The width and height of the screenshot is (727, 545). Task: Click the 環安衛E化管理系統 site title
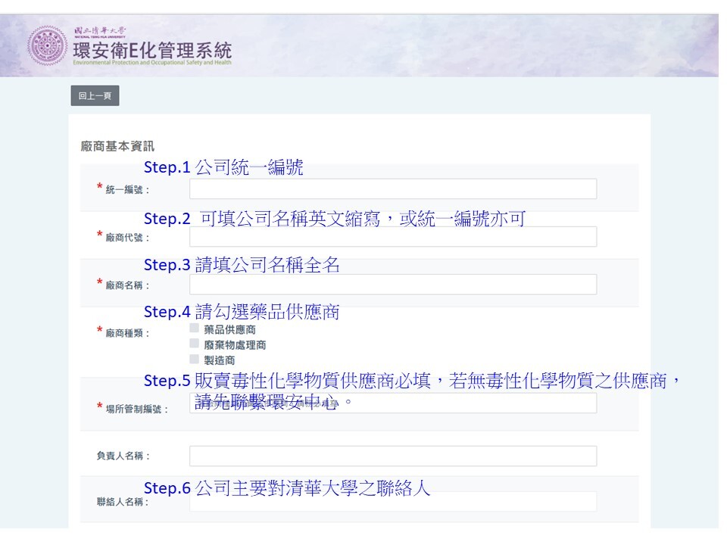tap(151, 51)
